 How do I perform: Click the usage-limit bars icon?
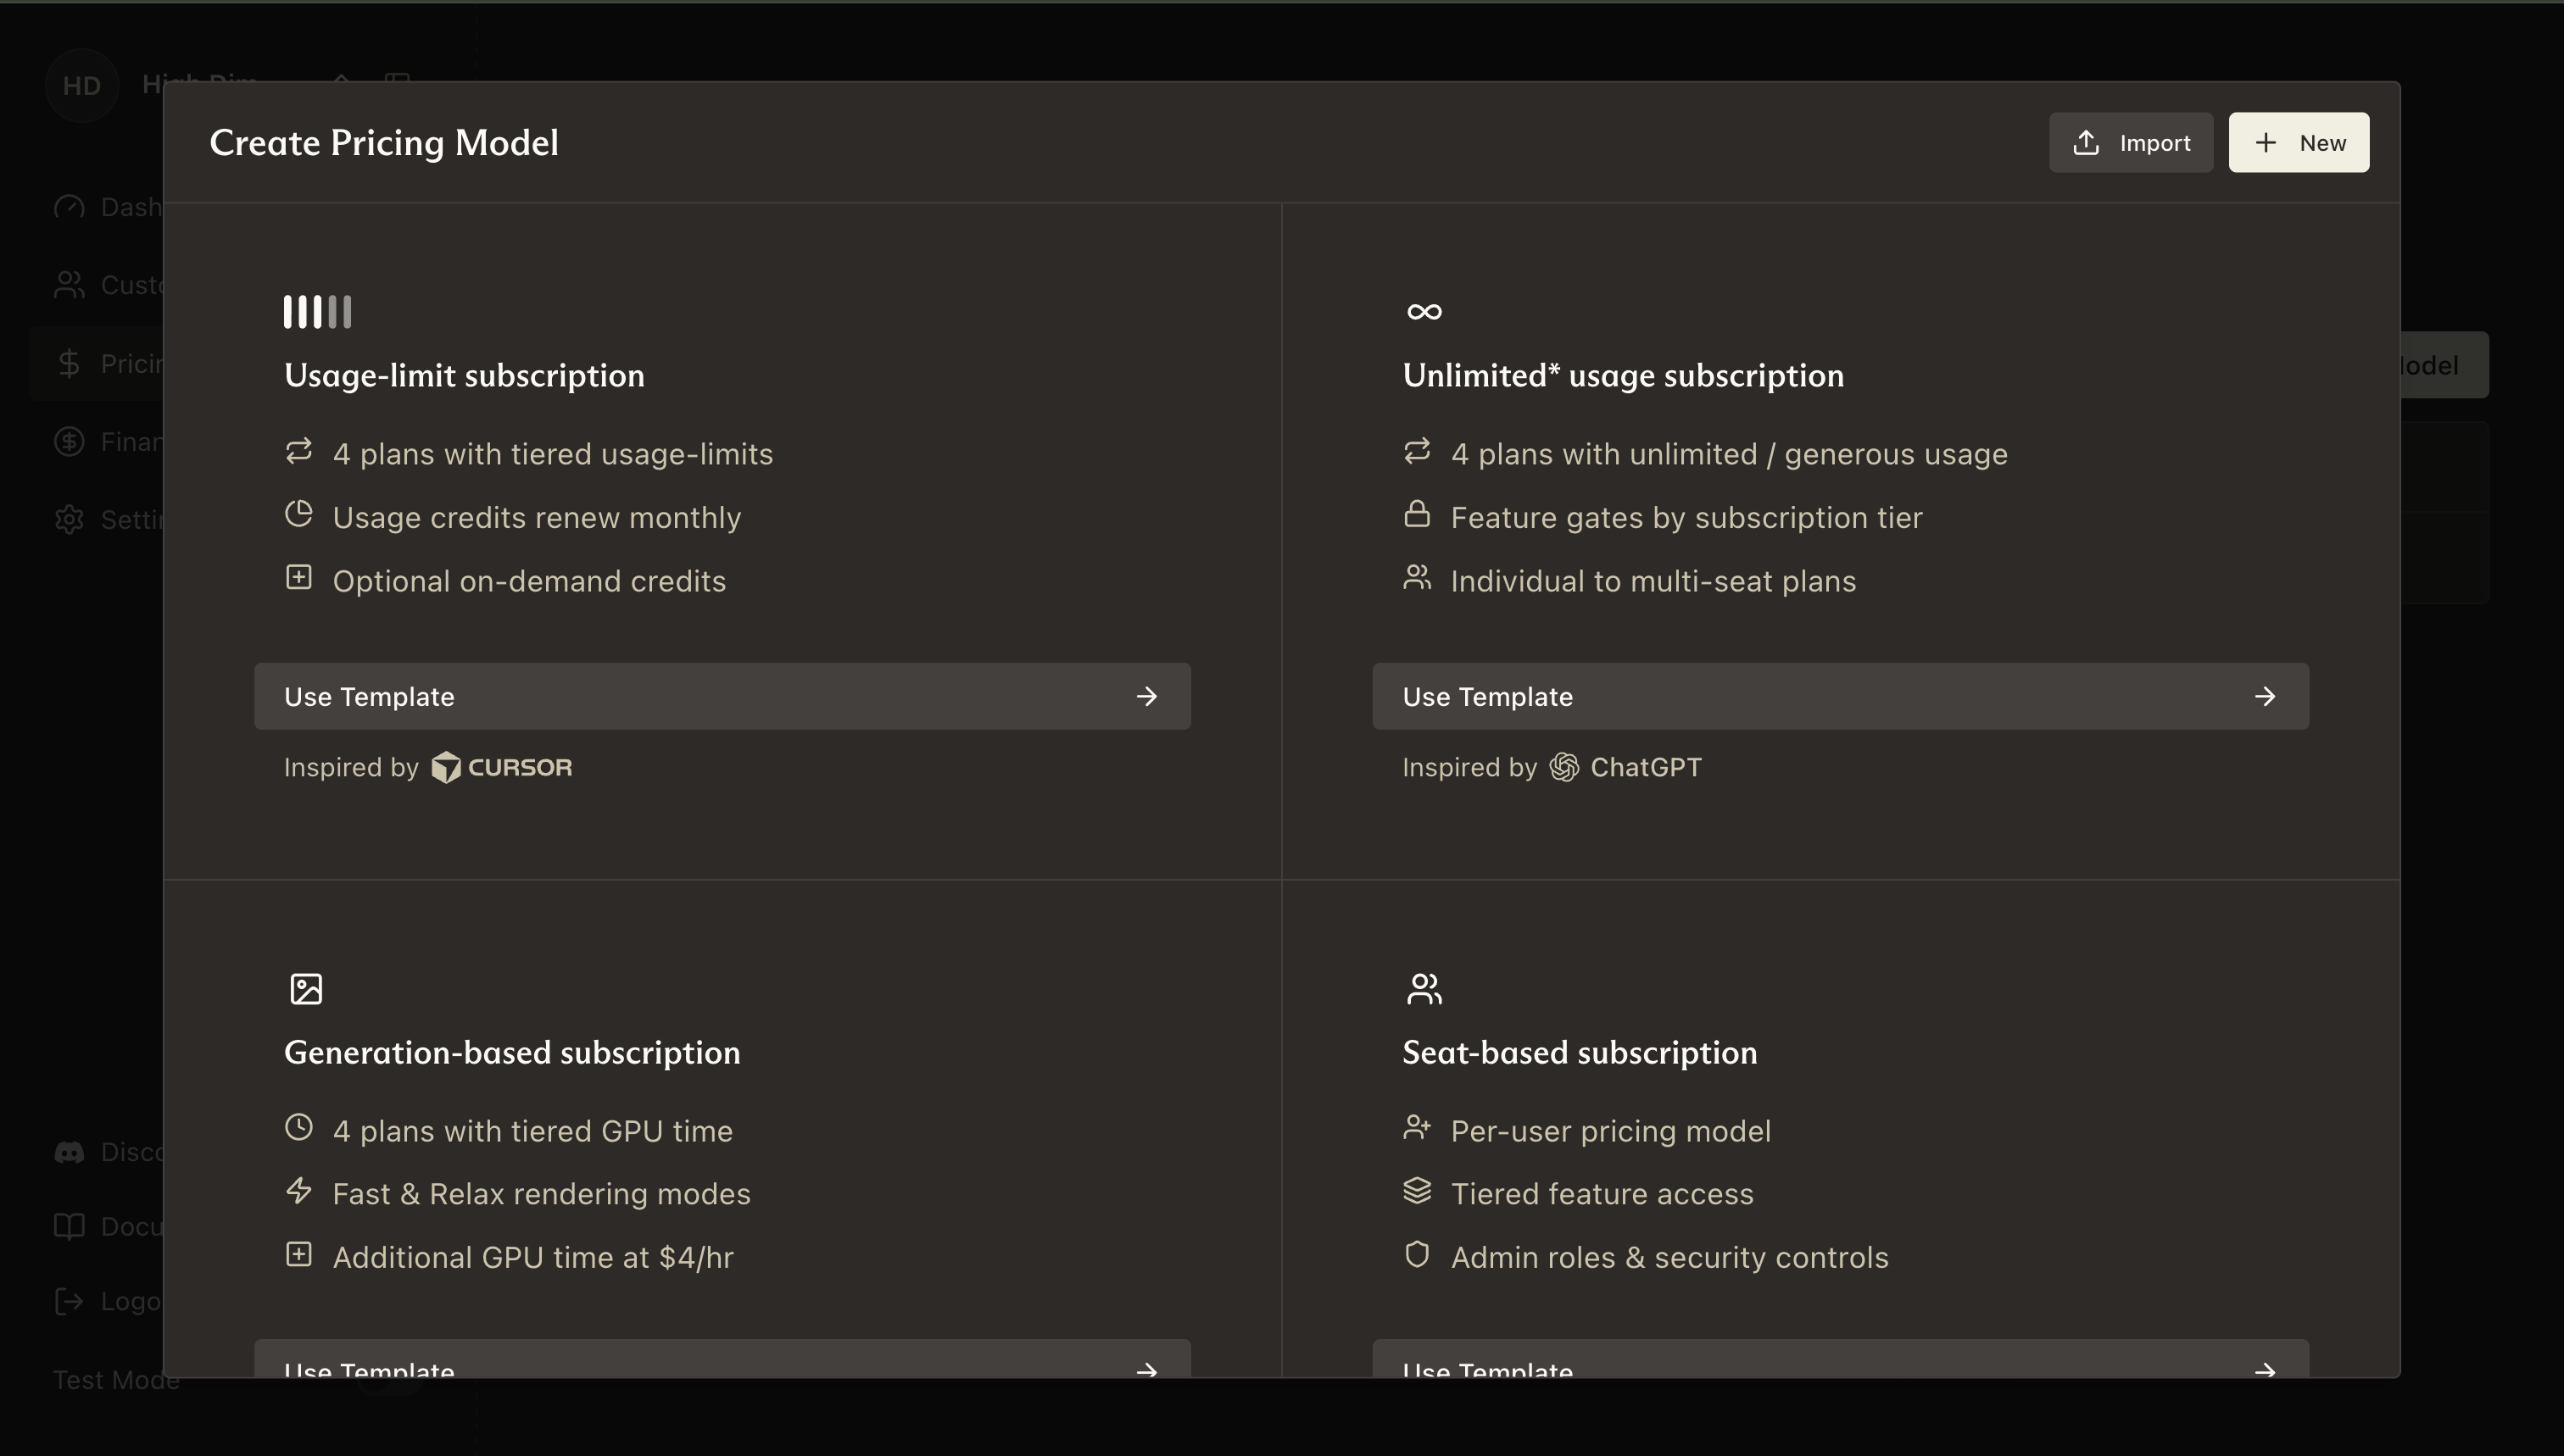tap(317, 312)
